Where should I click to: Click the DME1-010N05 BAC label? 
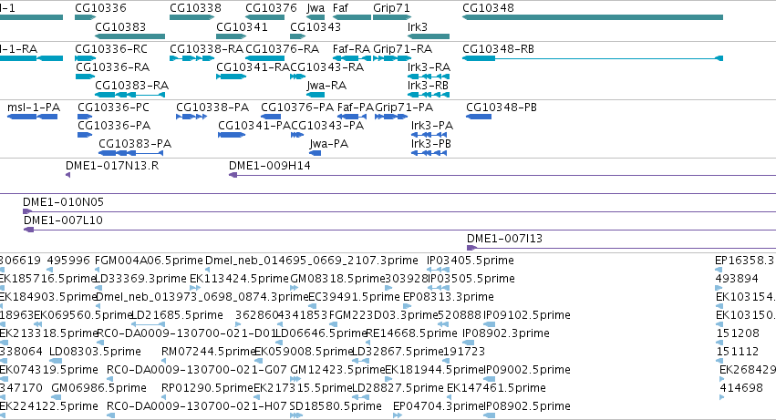[63, 202]
